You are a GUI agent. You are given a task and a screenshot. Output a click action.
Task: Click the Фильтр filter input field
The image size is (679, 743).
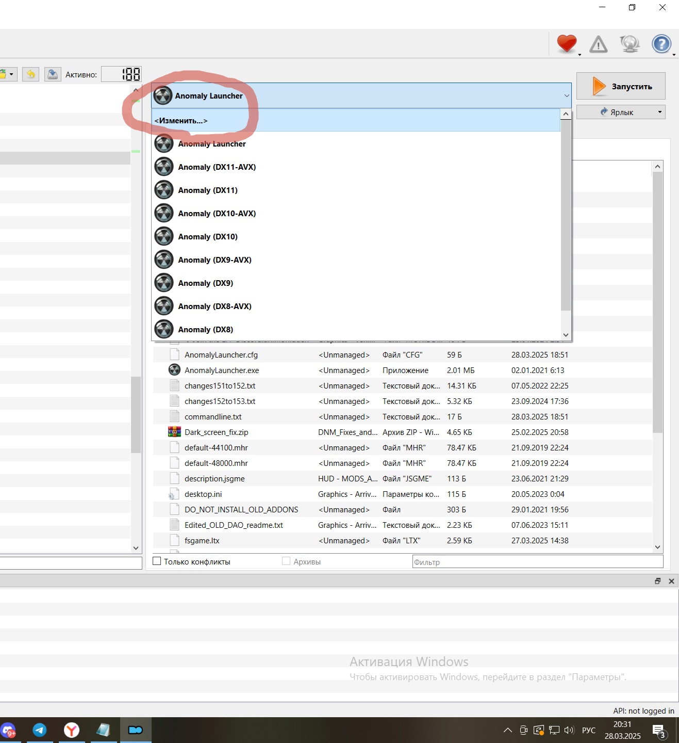[538, 562]
